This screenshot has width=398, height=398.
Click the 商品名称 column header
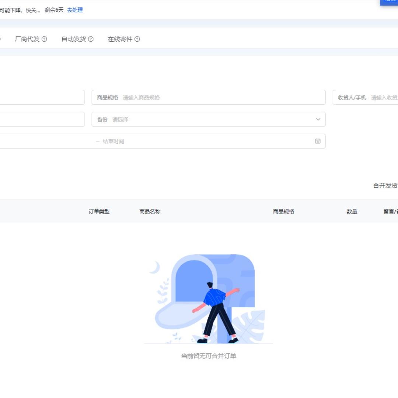tap(150, 212)
